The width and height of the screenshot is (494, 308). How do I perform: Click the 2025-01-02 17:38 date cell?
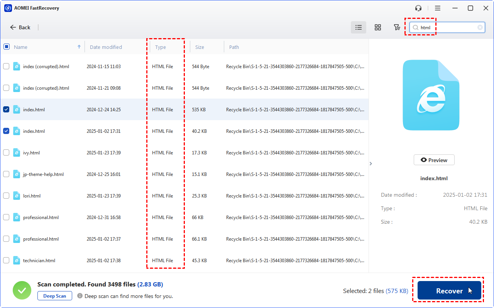[x=103, y=261]
